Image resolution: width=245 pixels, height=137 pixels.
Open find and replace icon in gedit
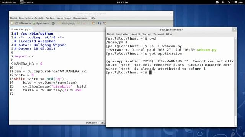coord(104,23)
